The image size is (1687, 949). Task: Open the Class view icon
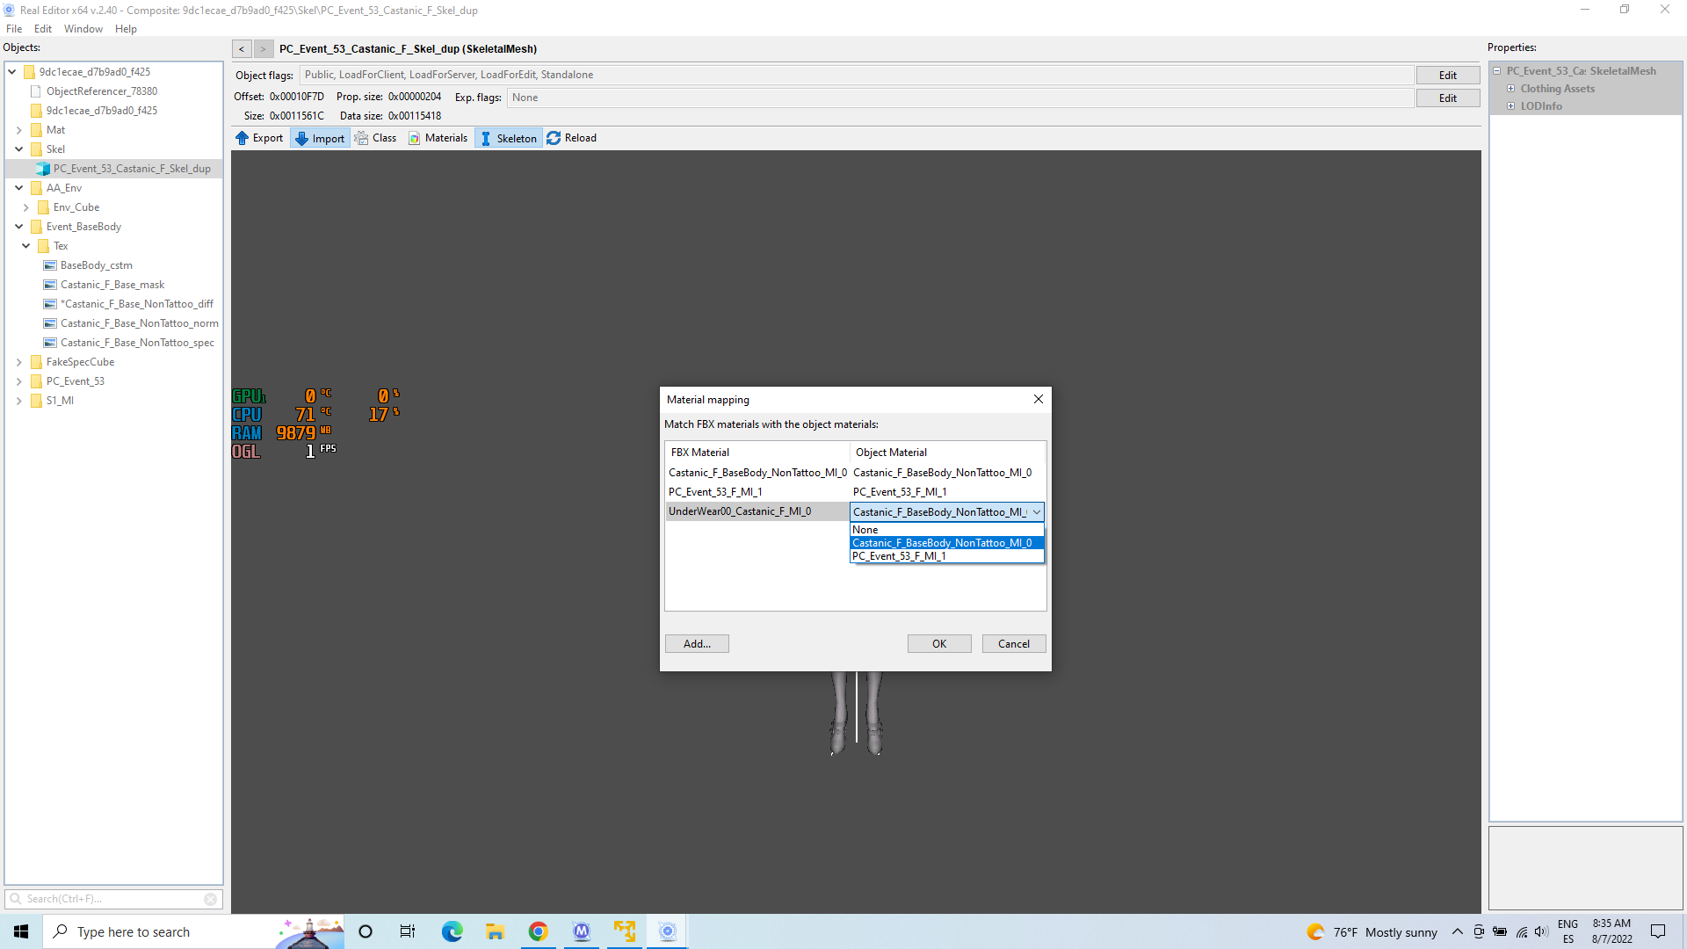[362, 138]
